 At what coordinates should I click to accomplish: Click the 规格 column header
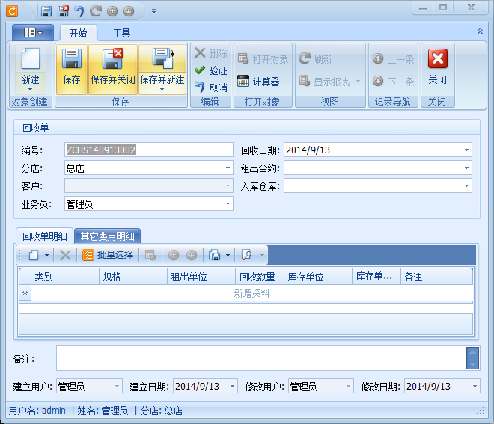[133, 277]
